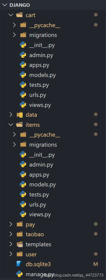106x280 pixels.
Task: Expand __pycache__ chevron under cart
Action: click(x=14, y=25)
